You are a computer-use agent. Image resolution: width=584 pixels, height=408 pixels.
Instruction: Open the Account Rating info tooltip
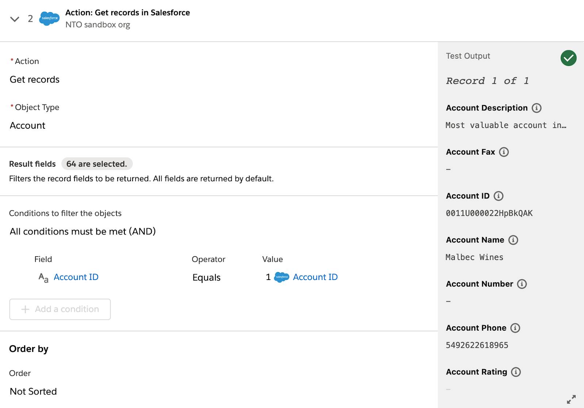click(x=515, y=372)
